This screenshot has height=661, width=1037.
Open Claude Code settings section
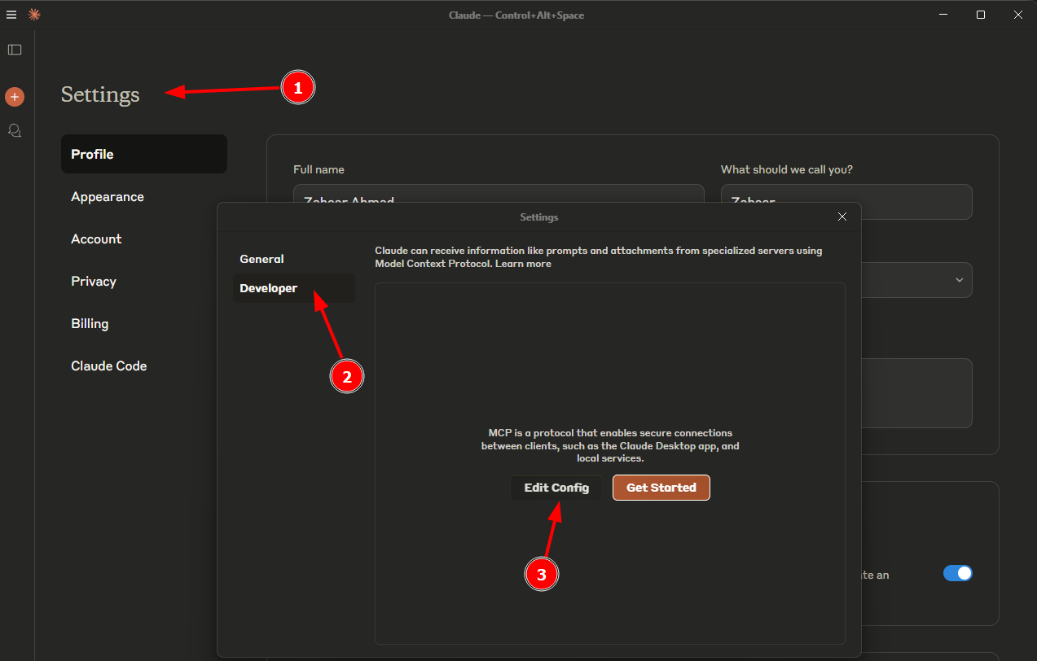[109, 366]
